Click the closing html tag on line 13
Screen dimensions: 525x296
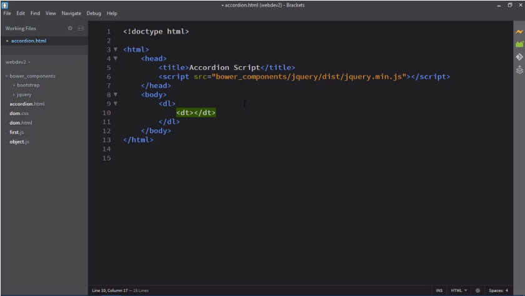pyautogui.click(x=138, y=140)
